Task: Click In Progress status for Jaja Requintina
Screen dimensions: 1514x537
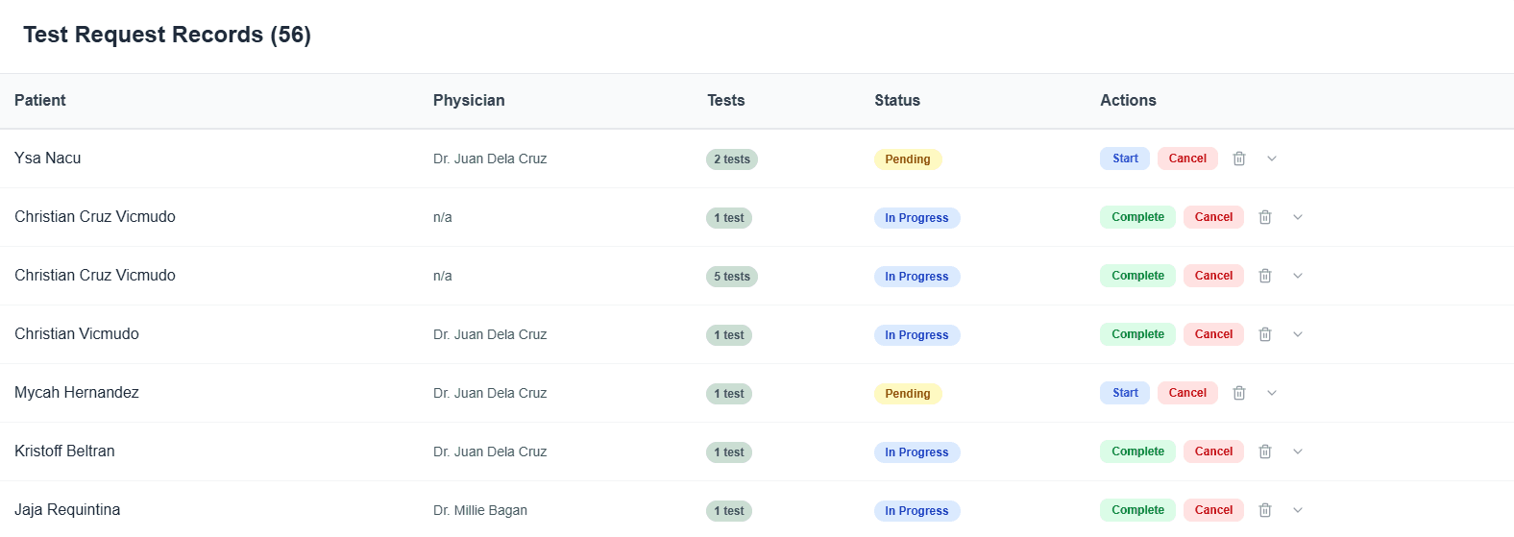Action: 916,511
